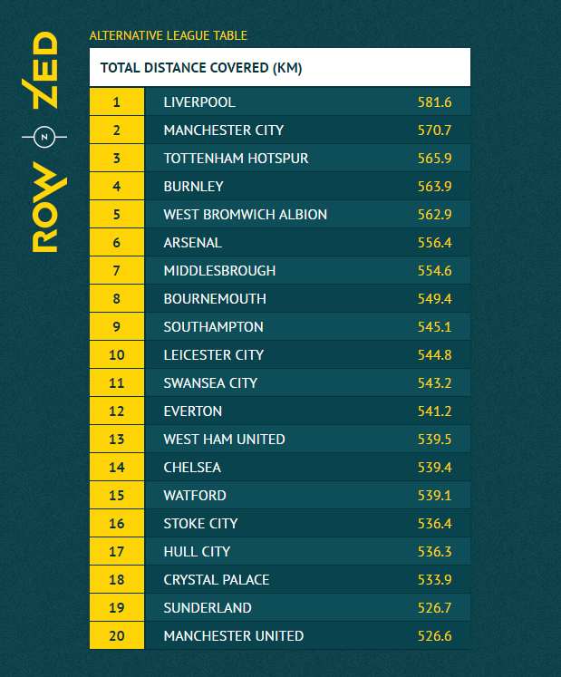Click Crystal Palace's 533.9 value
This screenshot has width=561, height=677.
click(434, 580)
